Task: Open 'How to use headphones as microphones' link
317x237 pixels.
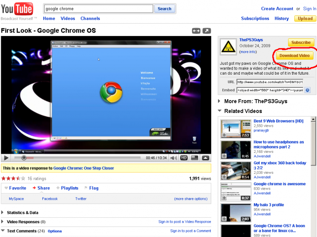Action: [x=279, y=144]
